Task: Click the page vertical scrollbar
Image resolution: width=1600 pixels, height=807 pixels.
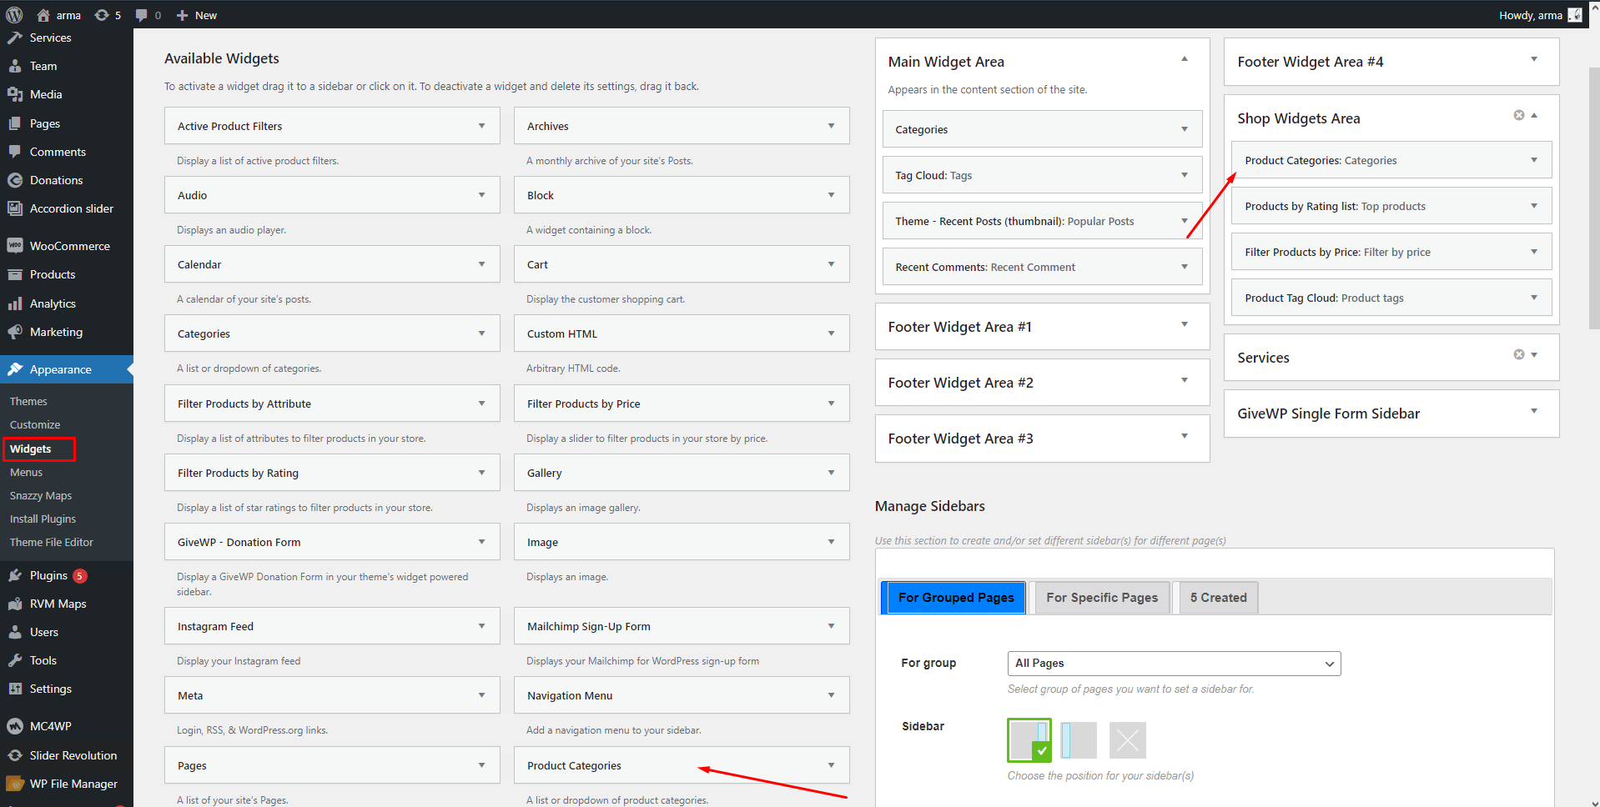Action: pos(1594,197)
